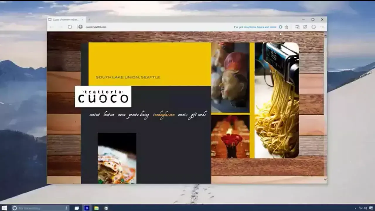Minimize the browser window
Image resolution: width=375 pixels, height=211 pixels.
pyautogui.click(x=304, y=20)
